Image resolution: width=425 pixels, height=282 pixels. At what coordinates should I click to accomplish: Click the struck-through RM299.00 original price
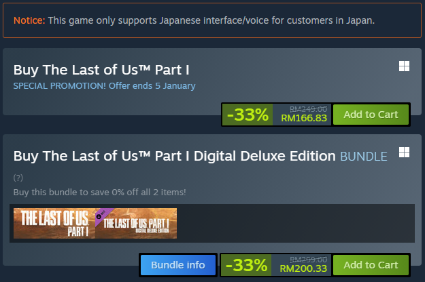[308, 258]
